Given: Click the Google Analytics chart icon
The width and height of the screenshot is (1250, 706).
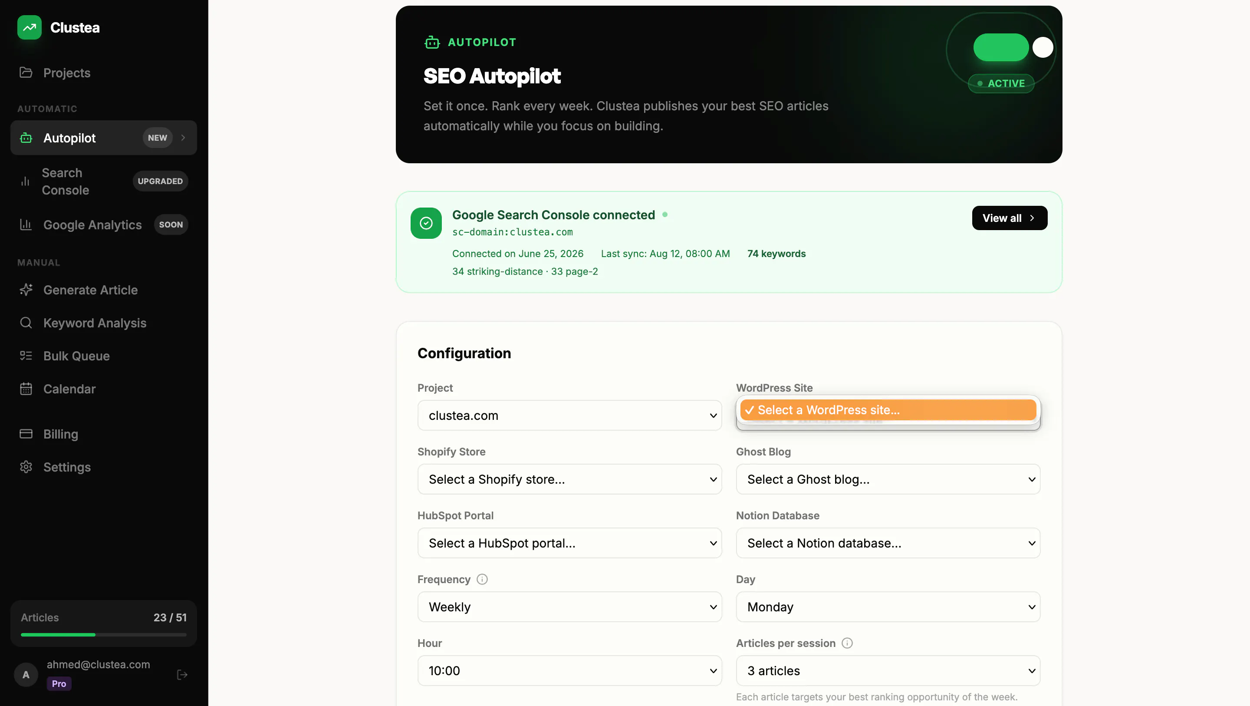Looking at the screenshot, I should pyautogui.click(x=26, y=225).
